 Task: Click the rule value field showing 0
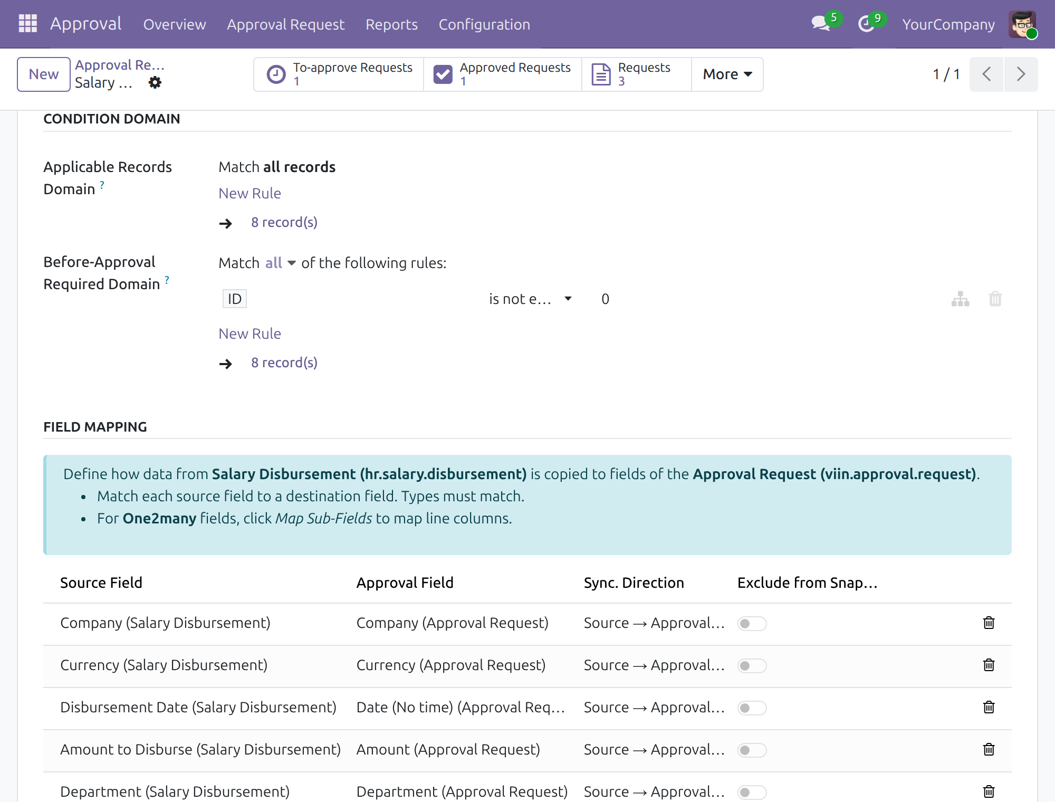click(606, 299)
